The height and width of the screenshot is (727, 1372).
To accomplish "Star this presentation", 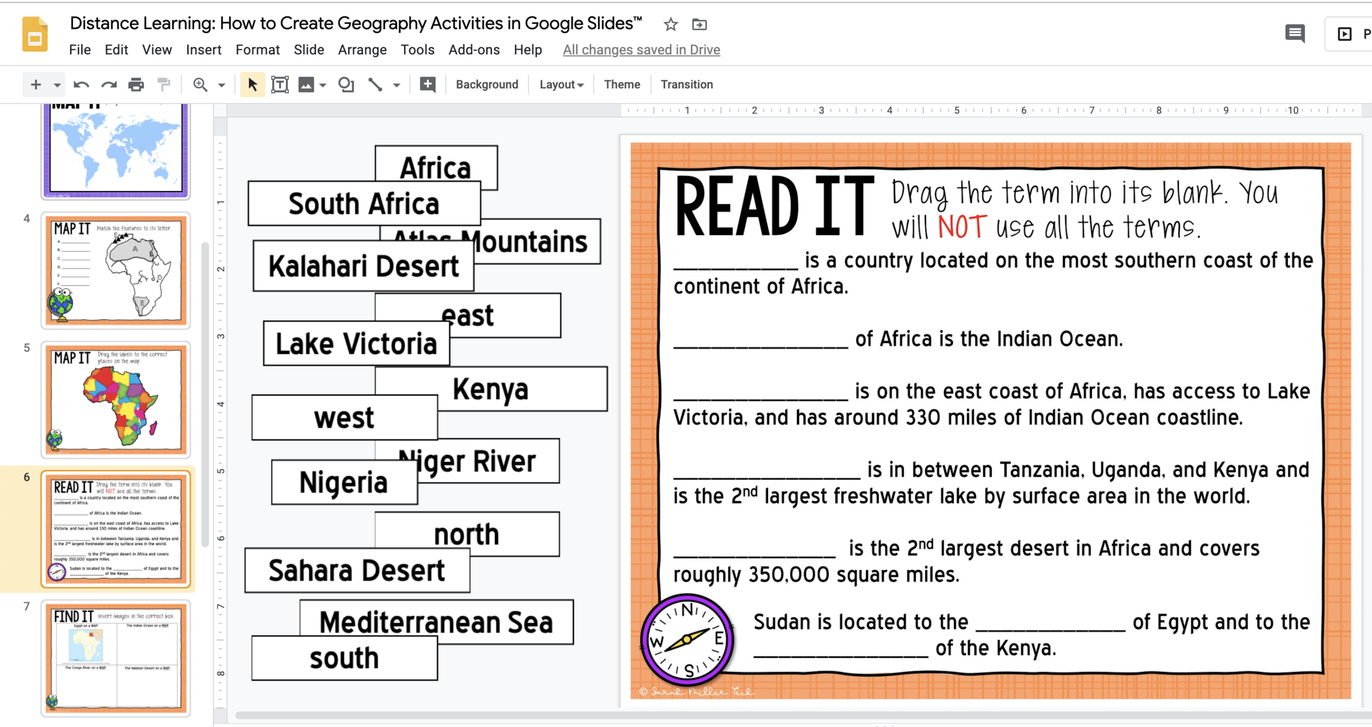I will pos(670,24).
